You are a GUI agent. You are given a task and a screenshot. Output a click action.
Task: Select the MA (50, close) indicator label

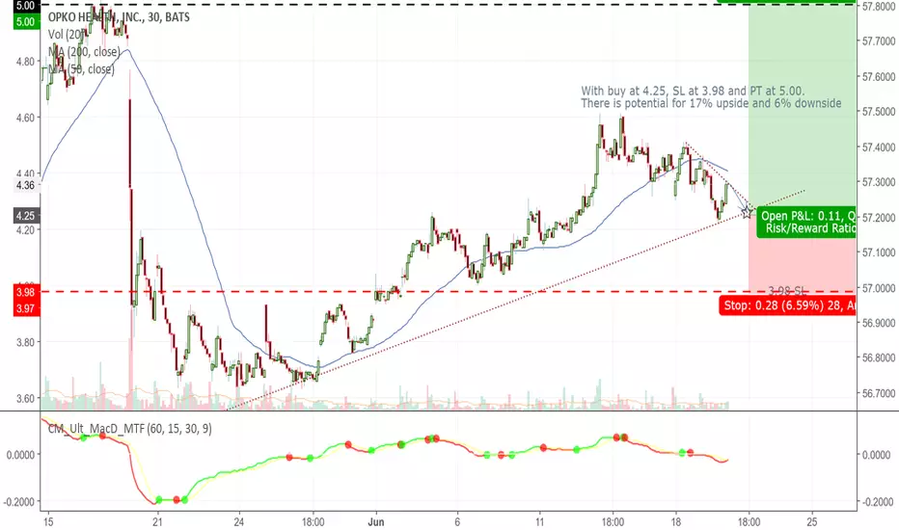pyautogui.click(x=81, y=69)
